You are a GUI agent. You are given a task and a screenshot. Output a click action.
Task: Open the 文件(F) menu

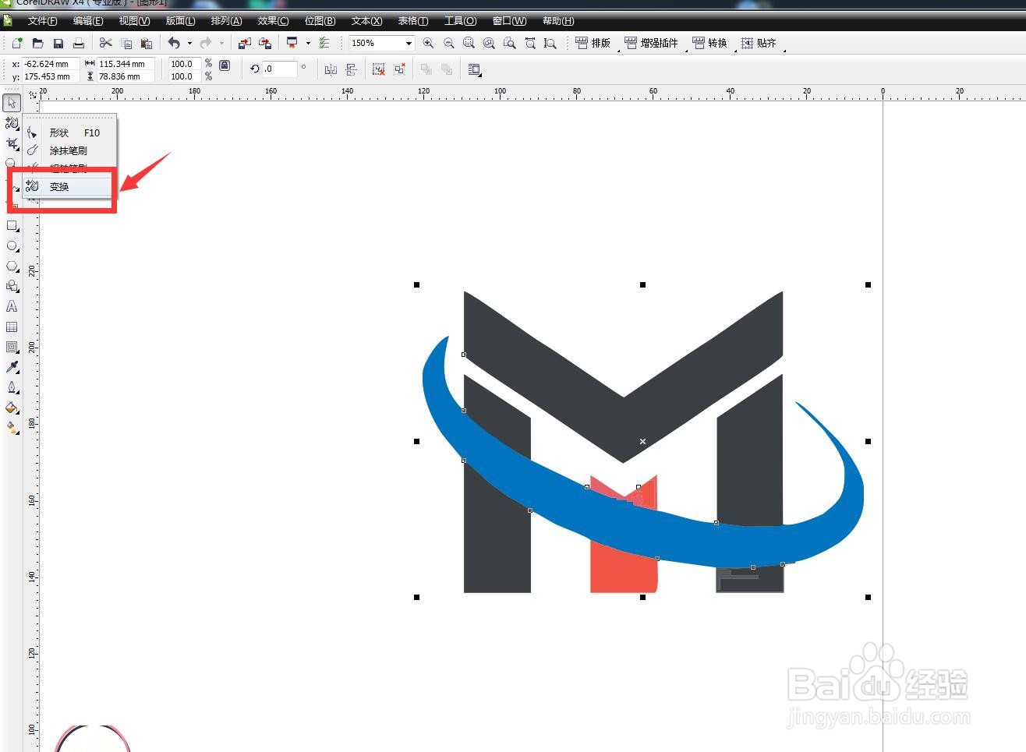[x=42, y=21]
